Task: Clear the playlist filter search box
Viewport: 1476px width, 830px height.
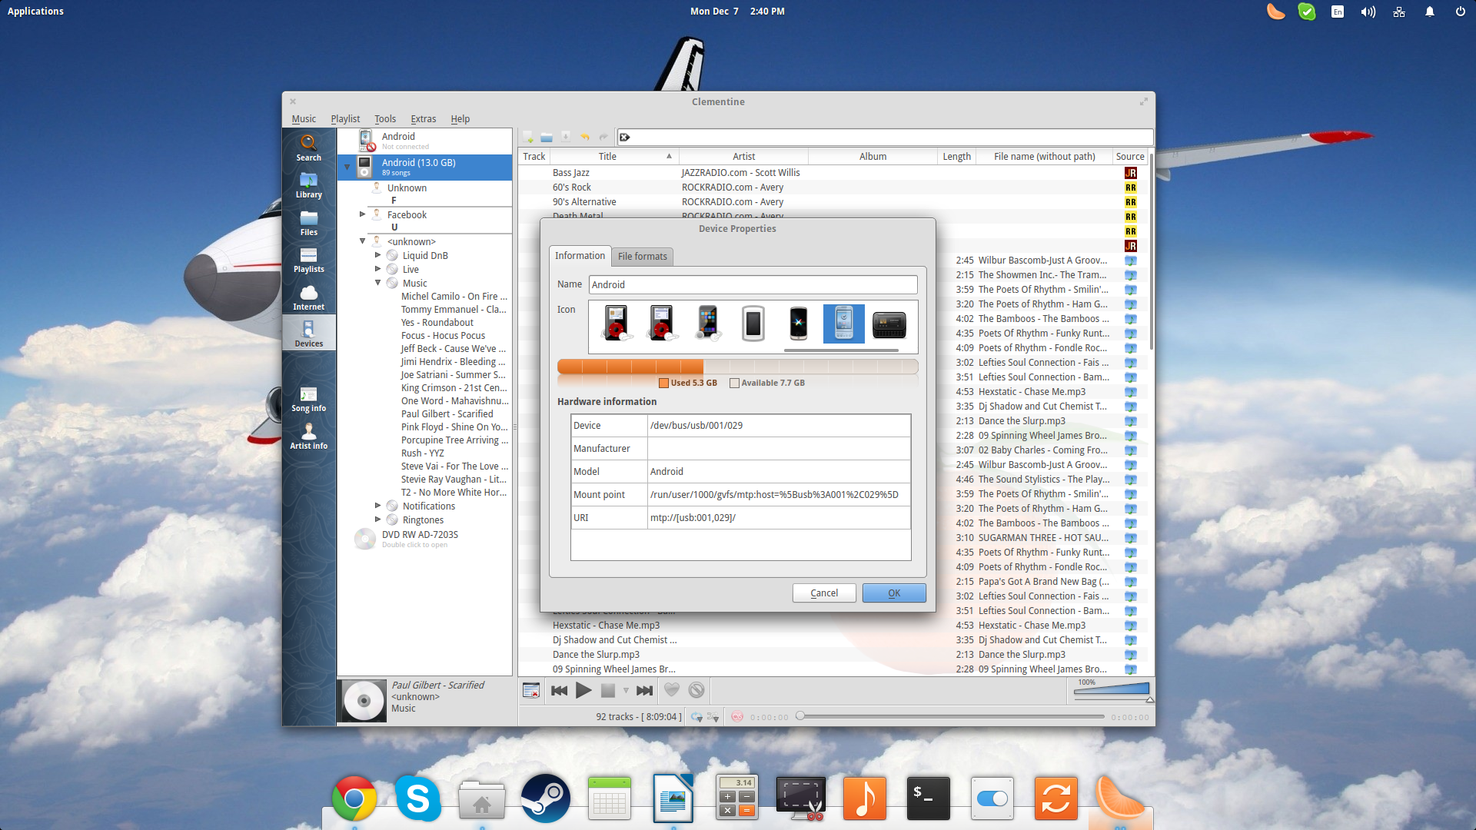Action: click(x=625, y=137)
